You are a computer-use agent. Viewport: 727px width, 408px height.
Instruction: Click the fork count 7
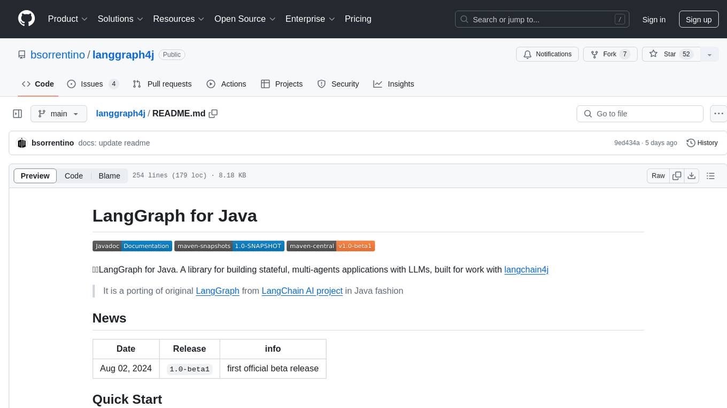click(x=624, y=54)
